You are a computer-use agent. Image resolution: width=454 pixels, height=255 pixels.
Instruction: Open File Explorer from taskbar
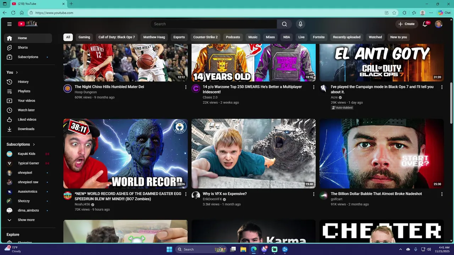click(x=243, y=249)
